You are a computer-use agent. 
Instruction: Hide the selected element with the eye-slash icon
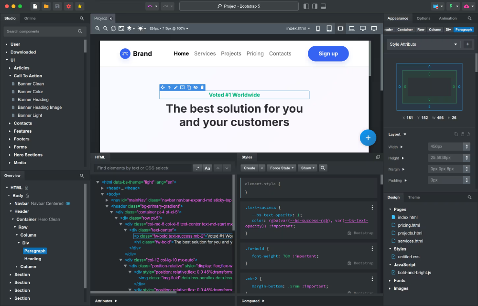(x=196, y=87)
